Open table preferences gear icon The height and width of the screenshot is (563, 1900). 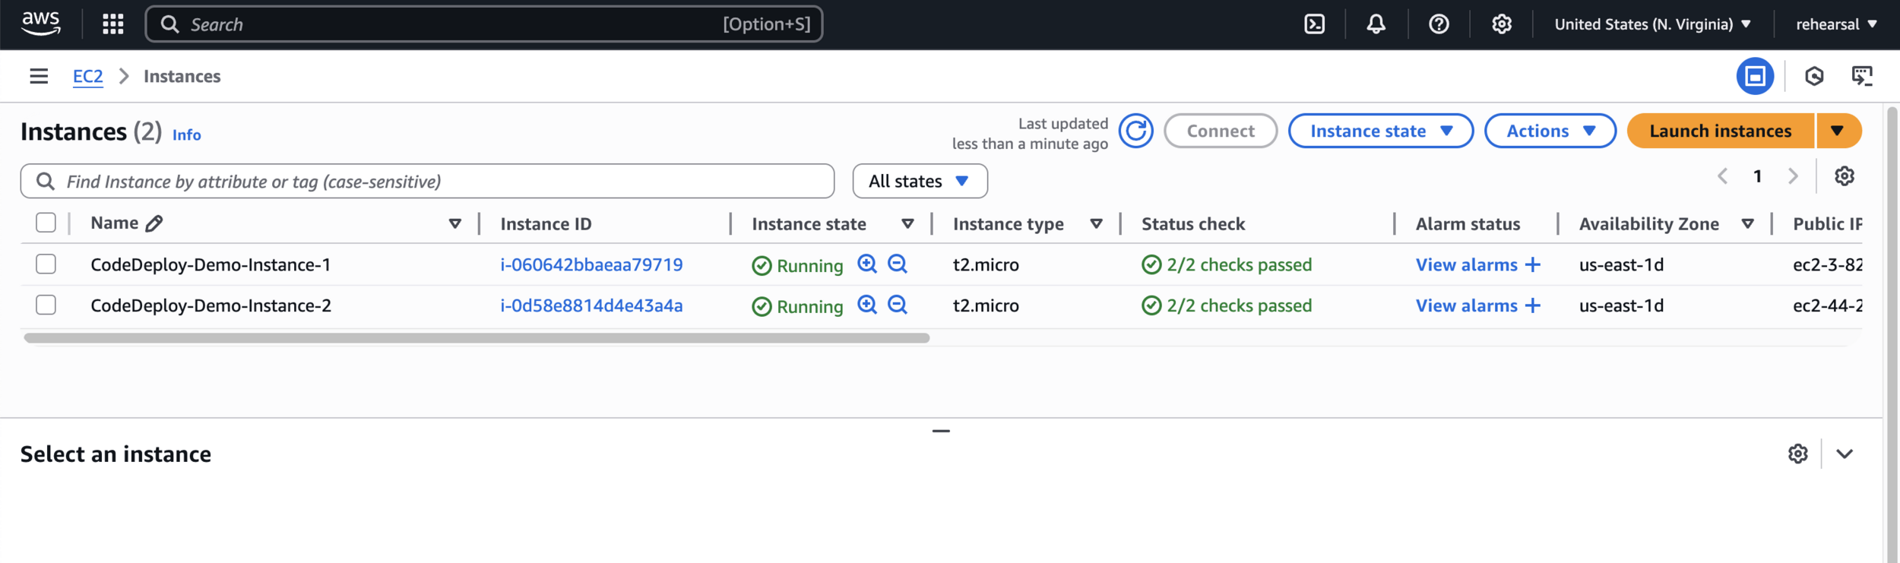1845,176
